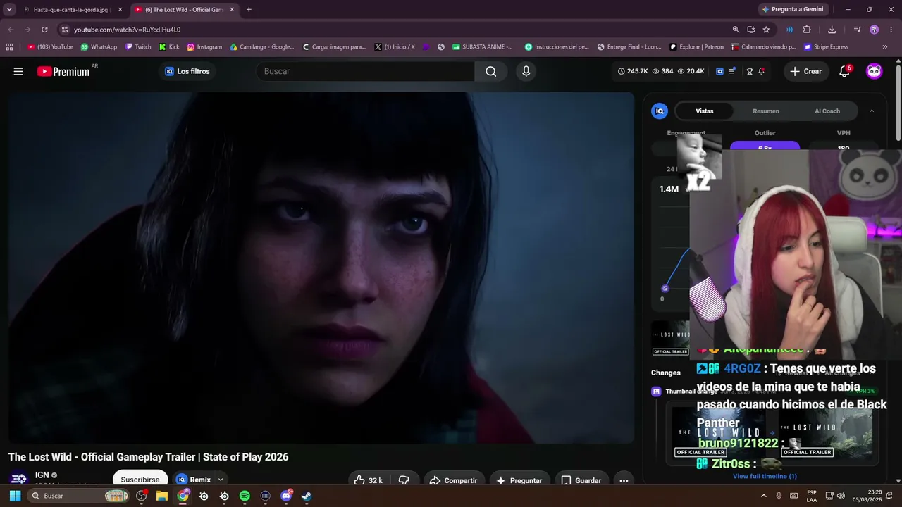
Task: Switch to the Vistas tab
Action: (x=704, y=111)
